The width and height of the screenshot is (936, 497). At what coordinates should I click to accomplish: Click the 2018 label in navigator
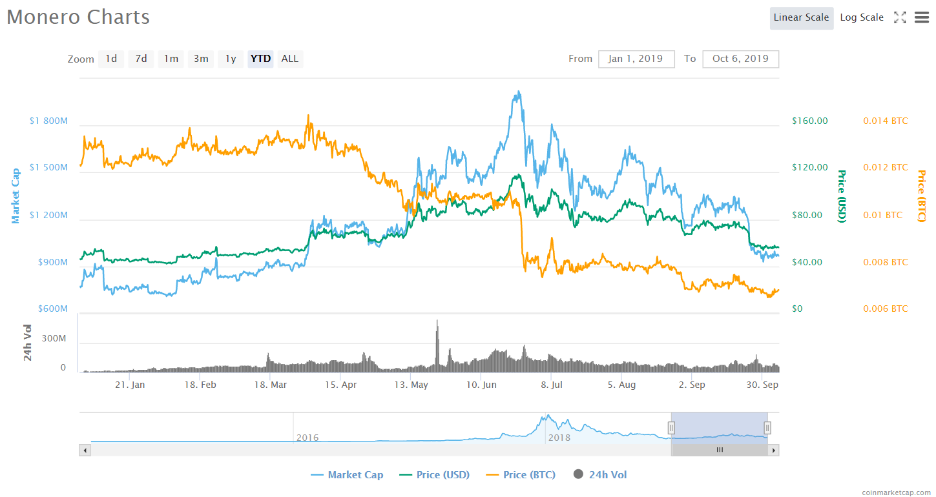click(x=559, y=438)
